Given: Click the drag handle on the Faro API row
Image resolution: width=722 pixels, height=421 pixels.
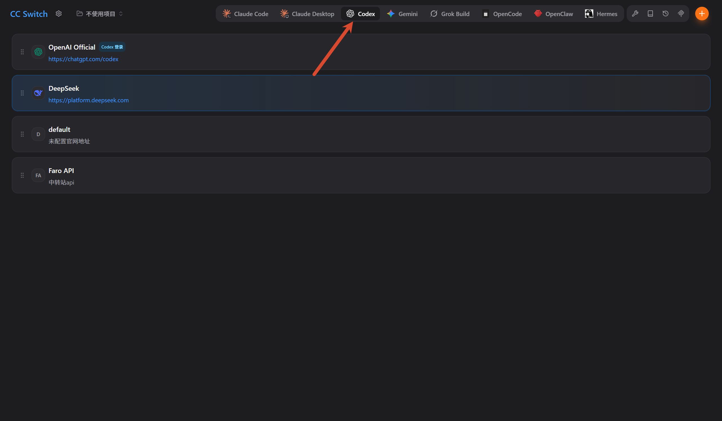Looking at the screenshot, I should click(x=22, y=176).
